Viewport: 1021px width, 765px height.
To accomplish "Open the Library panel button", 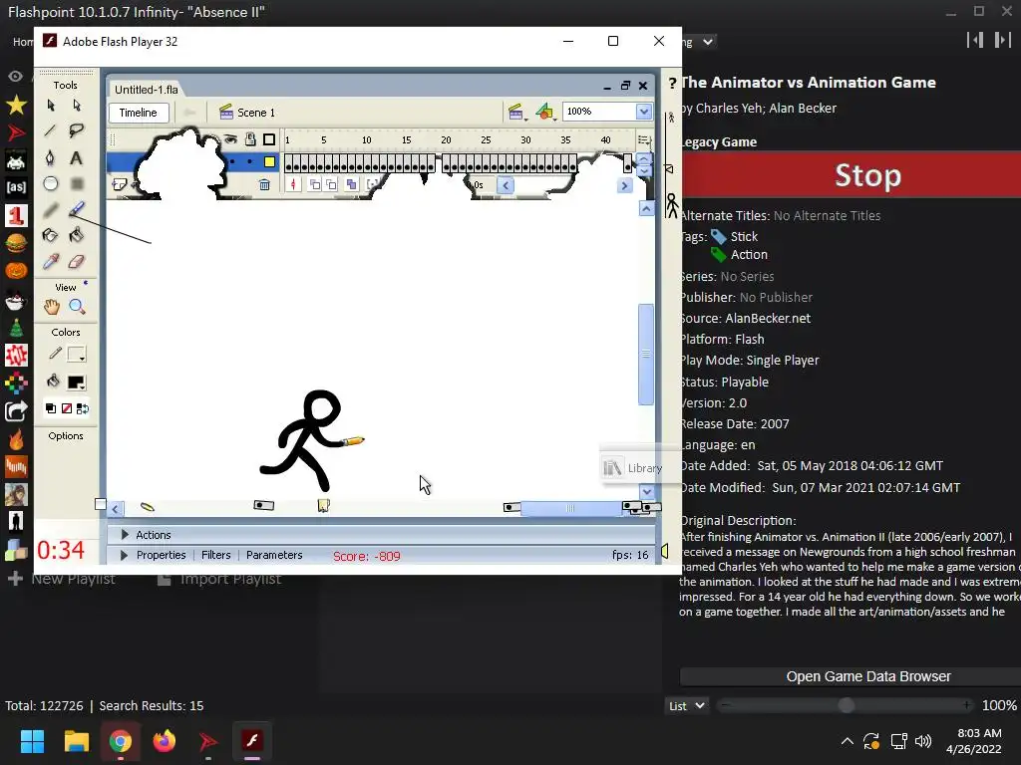I will tap(631, 468).
